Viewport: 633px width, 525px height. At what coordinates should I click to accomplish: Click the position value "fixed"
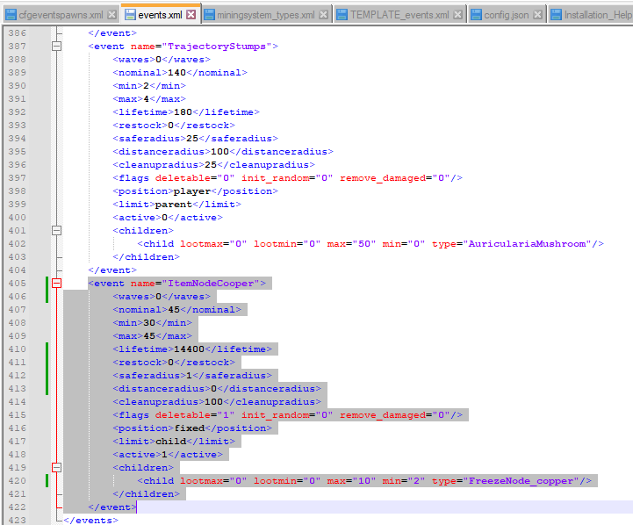(189, 428)
